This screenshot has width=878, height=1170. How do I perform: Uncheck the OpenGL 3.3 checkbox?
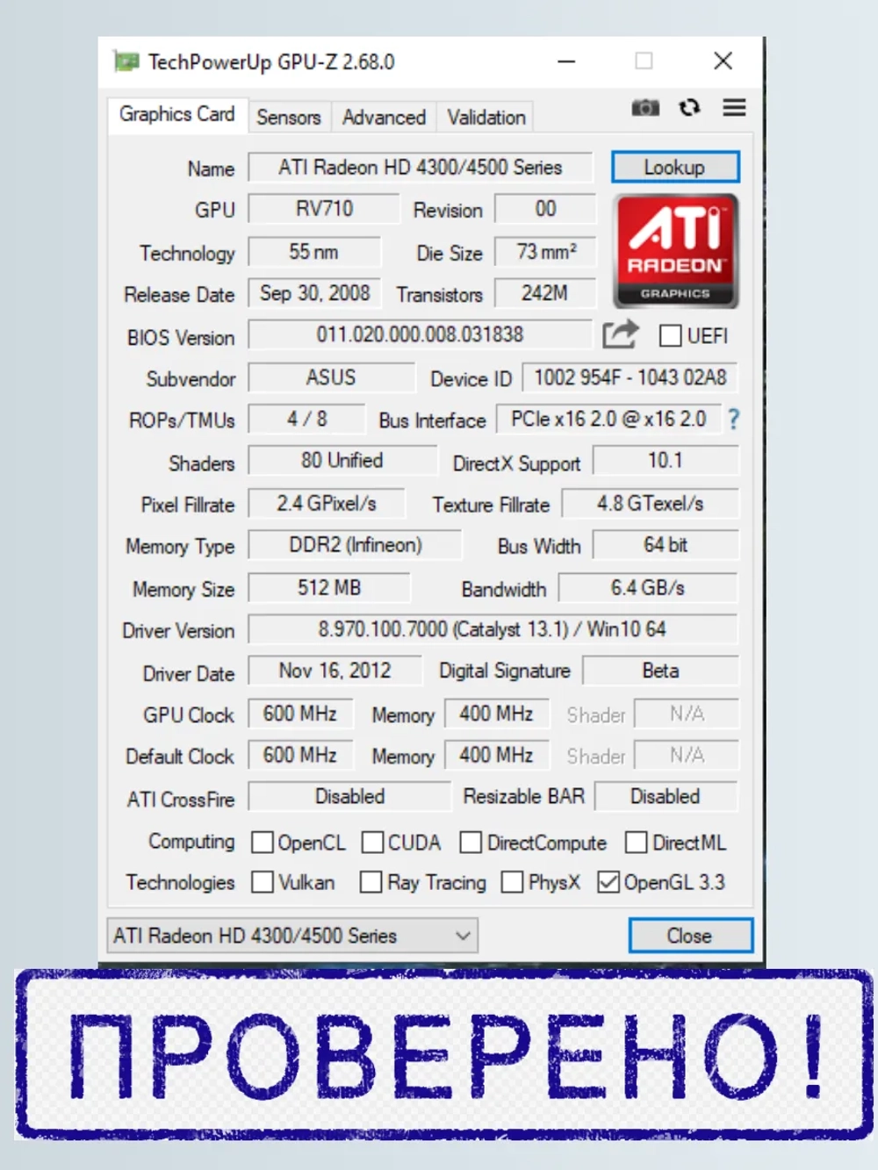(x=608, y=882)
